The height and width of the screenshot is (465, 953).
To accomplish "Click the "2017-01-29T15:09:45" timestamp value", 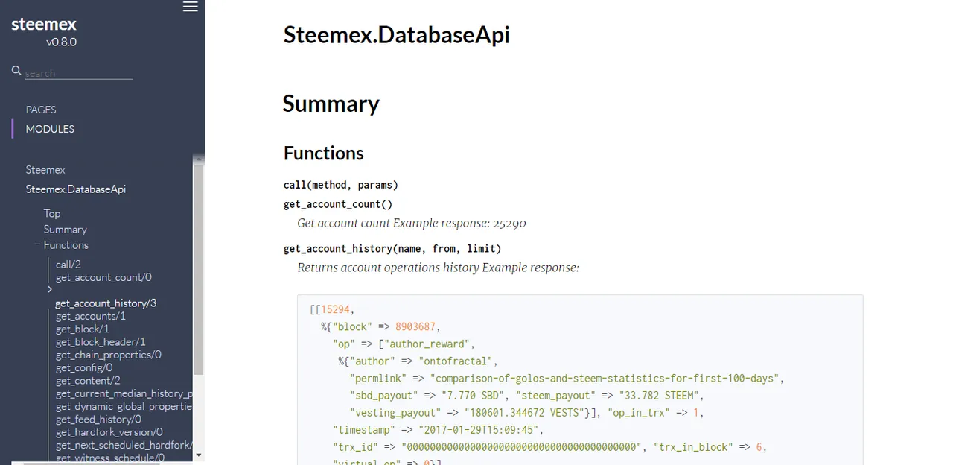I will 479,430.
